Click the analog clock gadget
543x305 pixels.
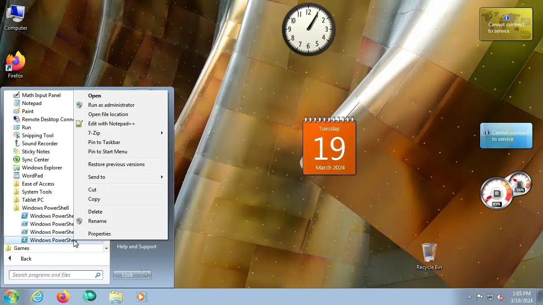tap(308, 29)
